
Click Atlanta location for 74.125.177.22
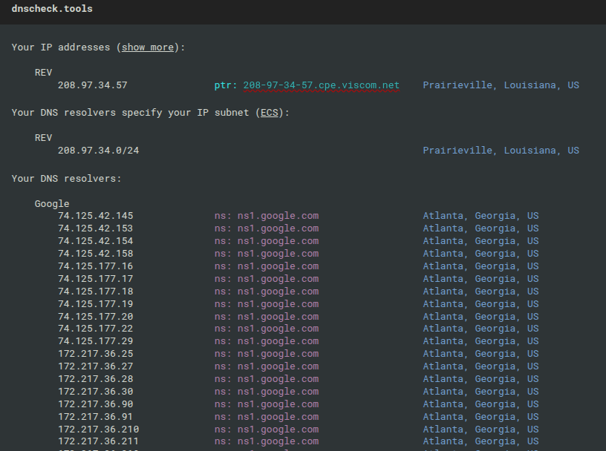[480, 328]
